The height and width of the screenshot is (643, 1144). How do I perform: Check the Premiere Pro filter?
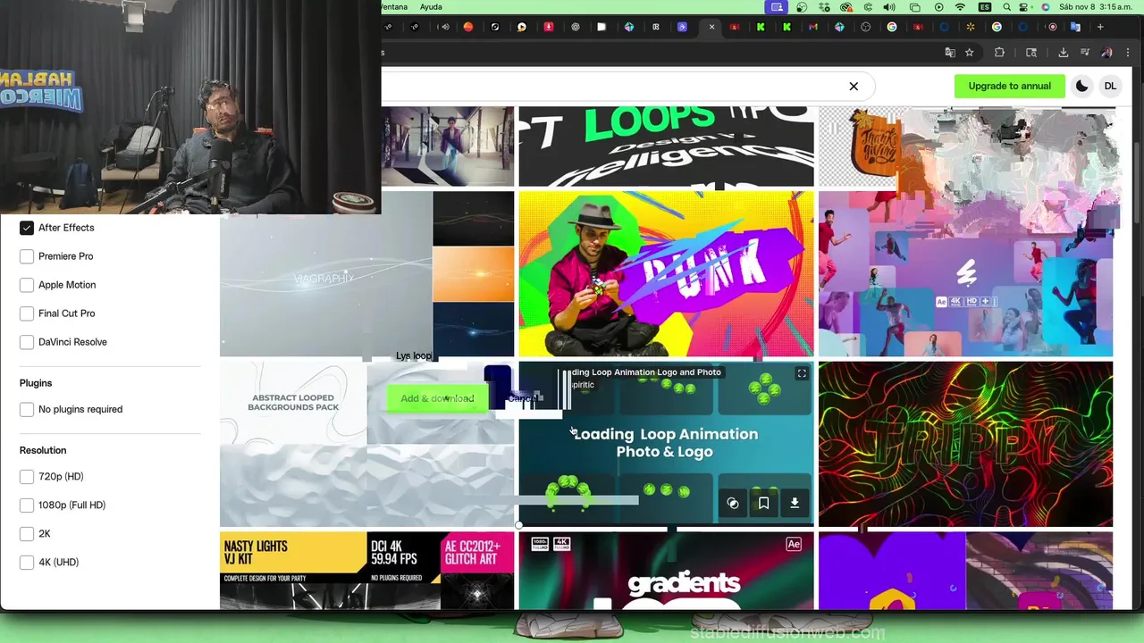click(x=27, y=256)
